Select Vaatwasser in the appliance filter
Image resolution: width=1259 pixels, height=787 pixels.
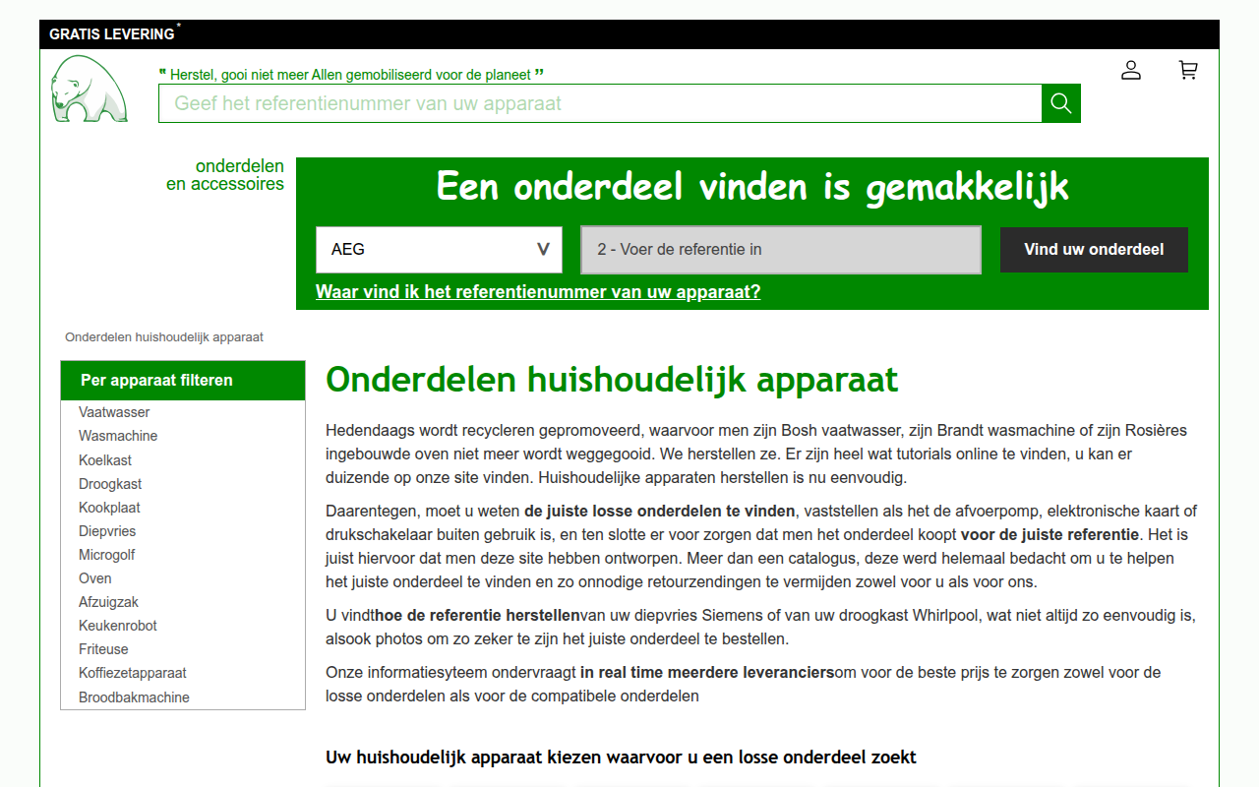pyautogui.click(x=114, y=412)
